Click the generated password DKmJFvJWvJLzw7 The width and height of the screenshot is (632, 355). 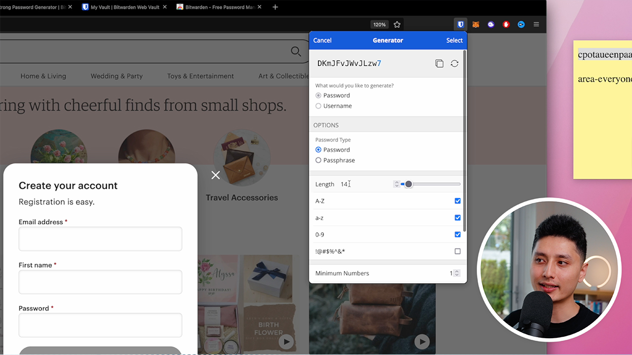[349, 64]
